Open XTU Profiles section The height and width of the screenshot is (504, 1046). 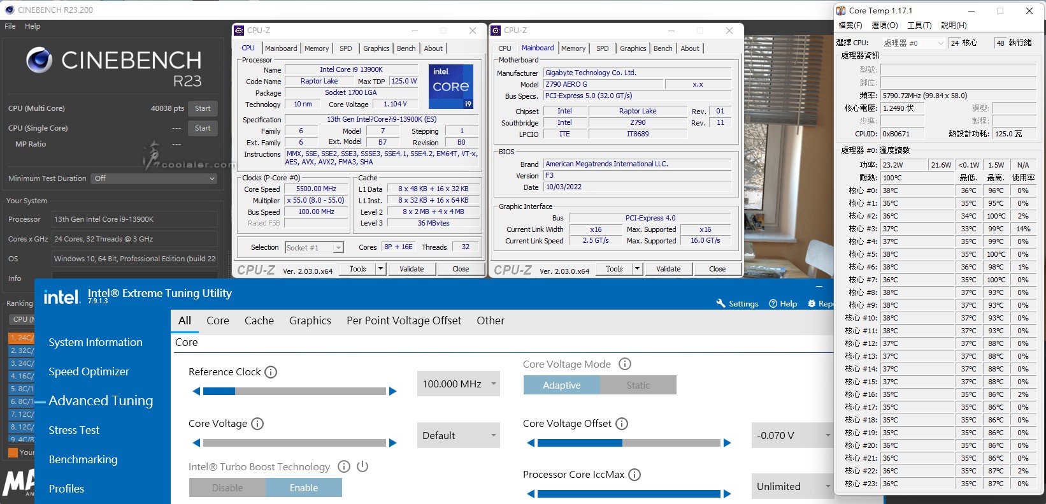[66, 489]
